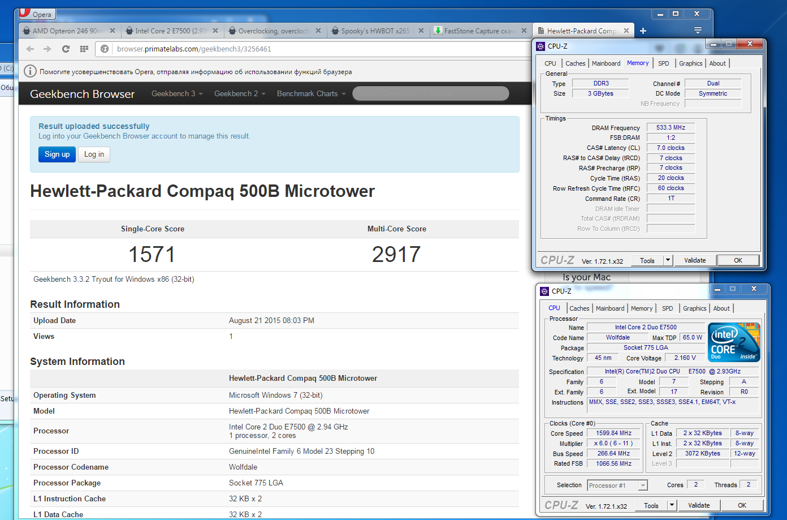Click the browser address bar URL
This screenshot has height=520, width=787.
click(x=194, y=49)
